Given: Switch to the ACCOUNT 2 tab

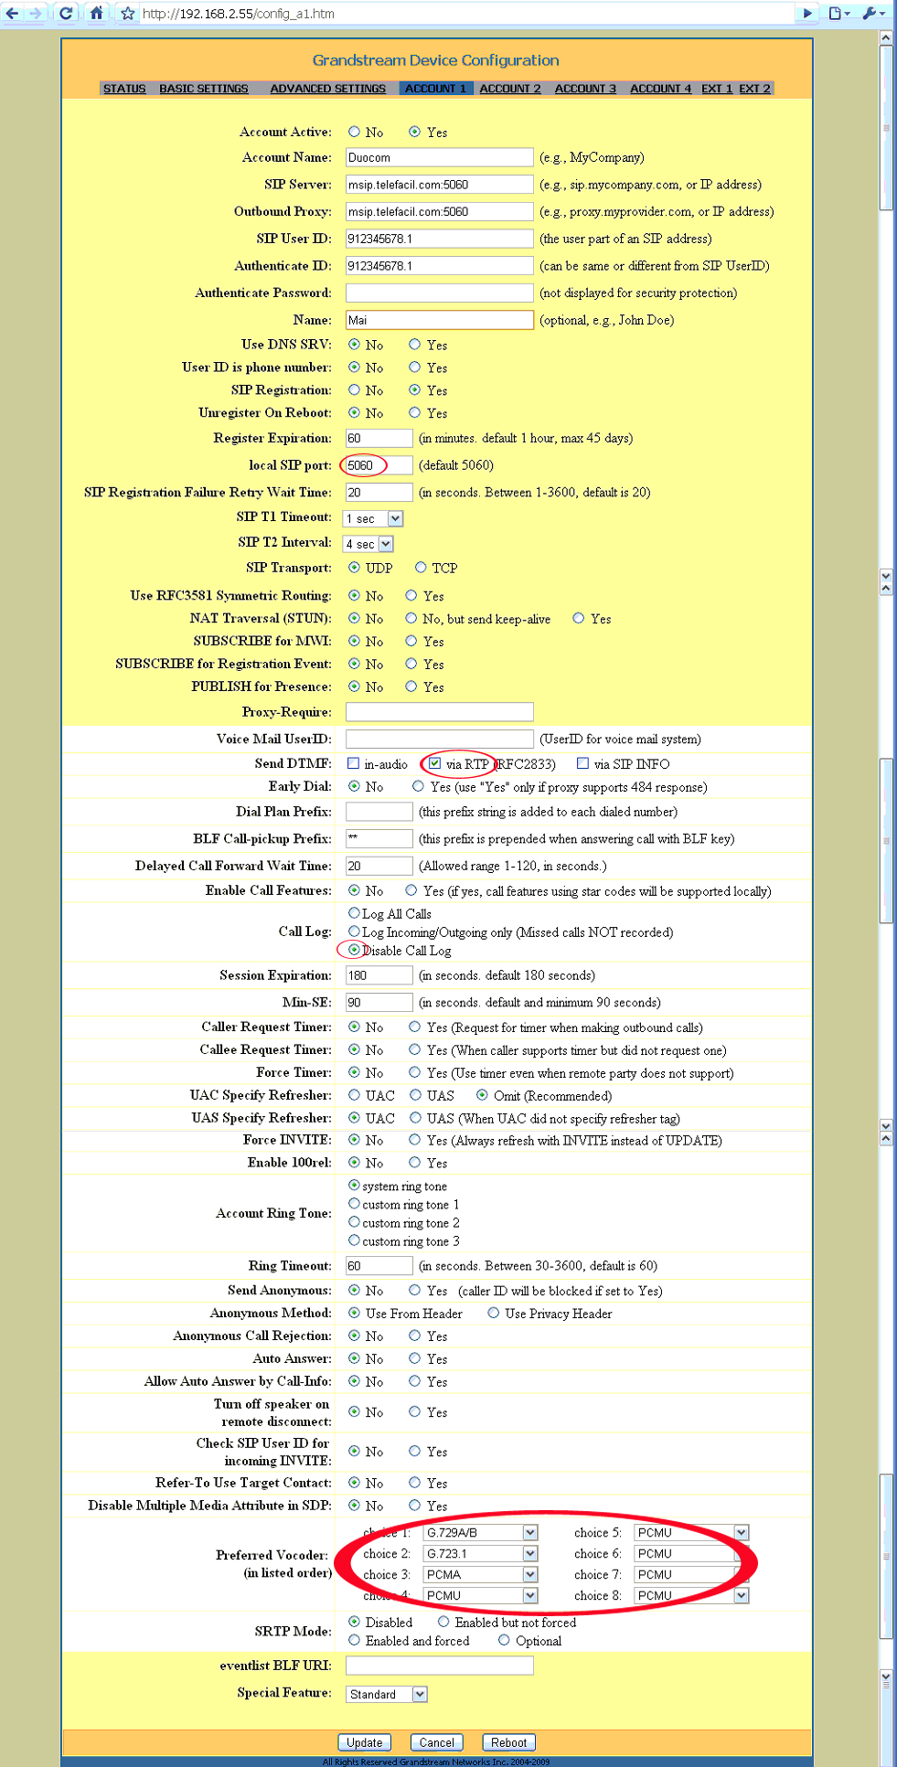Looking at the screenshot, I should [x=510, y=89].
